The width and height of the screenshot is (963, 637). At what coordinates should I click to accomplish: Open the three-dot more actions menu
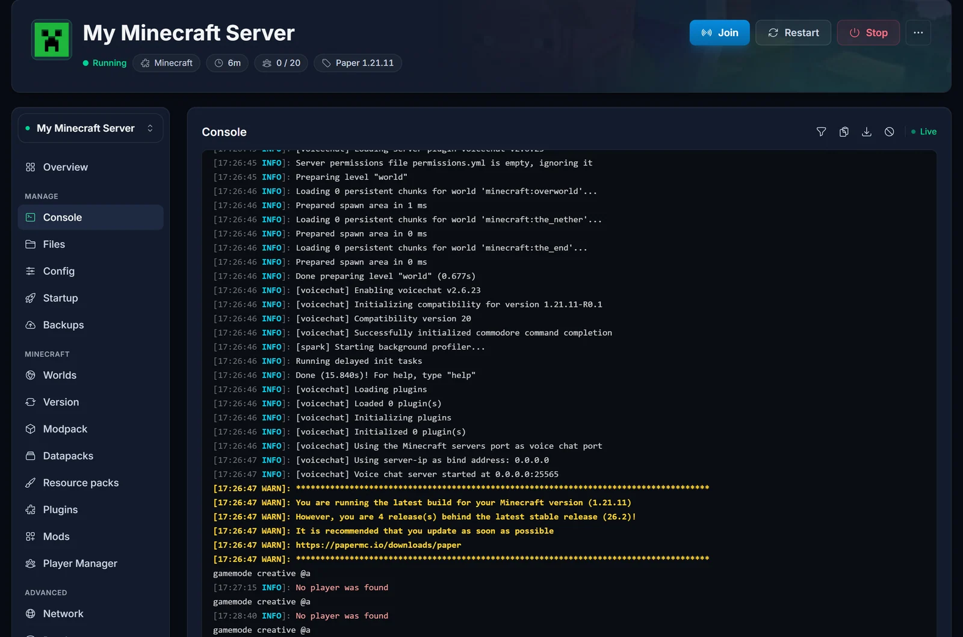point(918,32)
